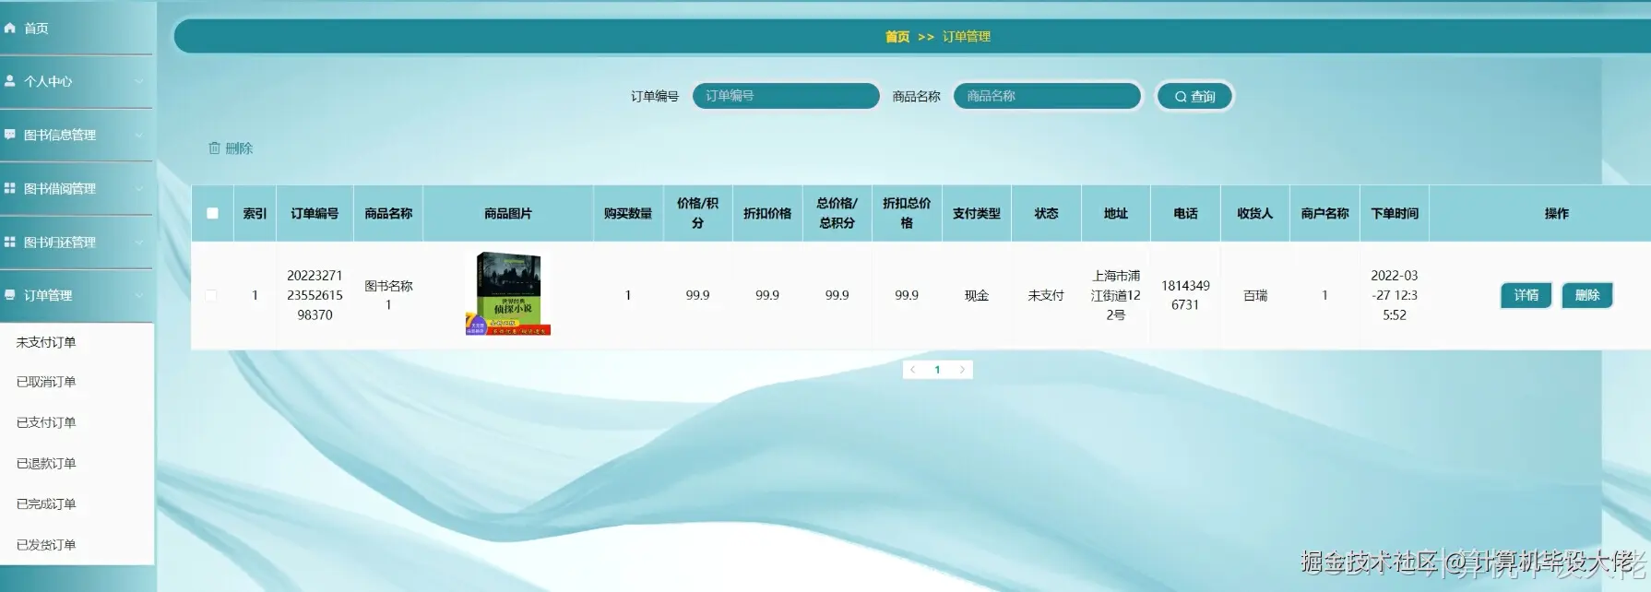This screenshot has width=1651, height=592.
Task: Click the 图书名称1 product name cell
Action: [x=388, y=295]
